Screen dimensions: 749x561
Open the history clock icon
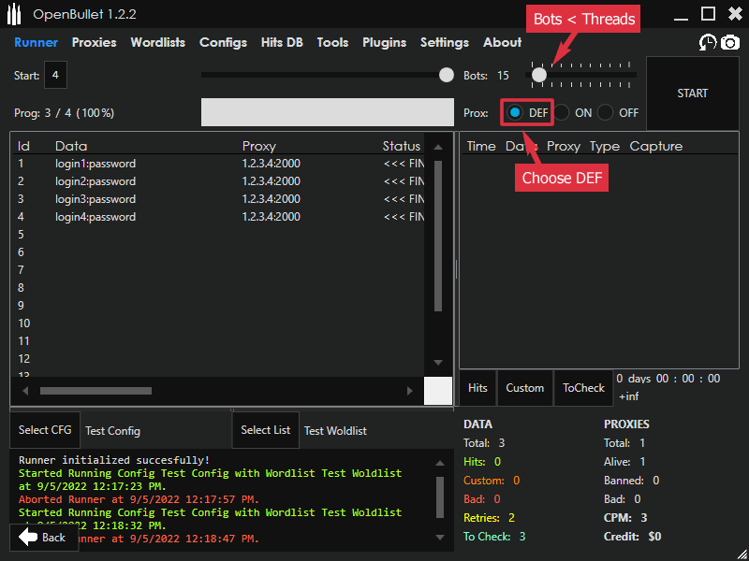tap(708, 43)
